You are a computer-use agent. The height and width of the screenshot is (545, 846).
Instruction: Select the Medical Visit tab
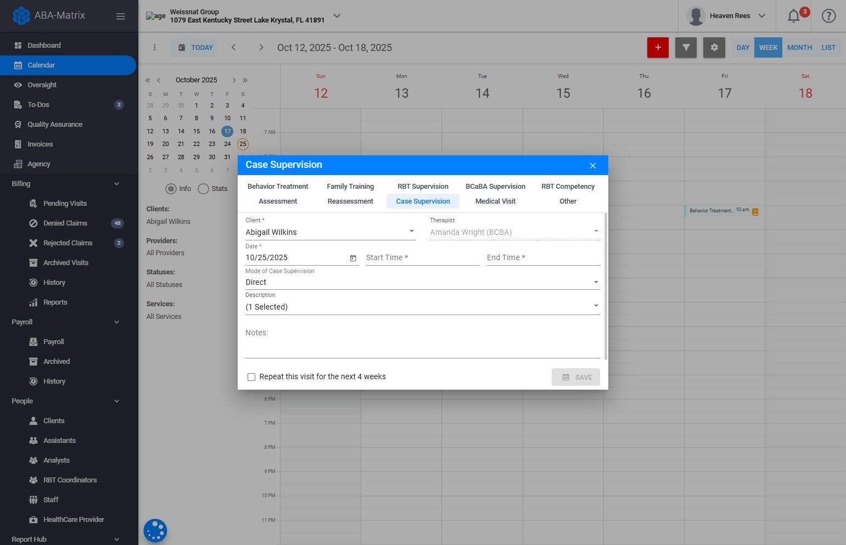tap(495, 201)
